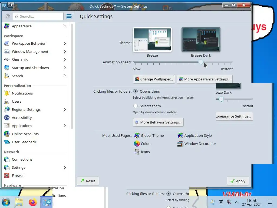
Task: Open the clipboard tray icon
Action: pos(221,202)
